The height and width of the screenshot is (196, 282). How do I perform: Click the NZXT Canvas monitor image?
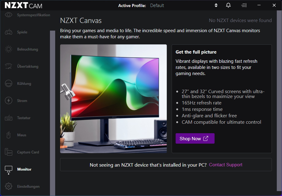pyautogui.click(x=113, y=99)
